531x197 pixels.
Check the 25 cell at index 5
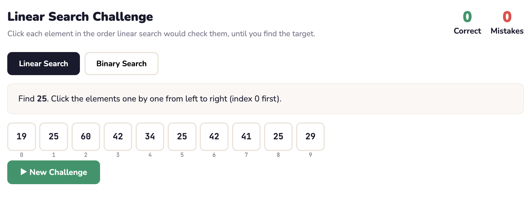(182, 136)
